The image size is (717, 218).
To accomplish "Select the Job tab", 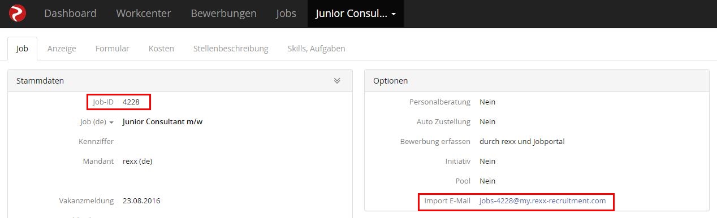I will pos(22,49).
